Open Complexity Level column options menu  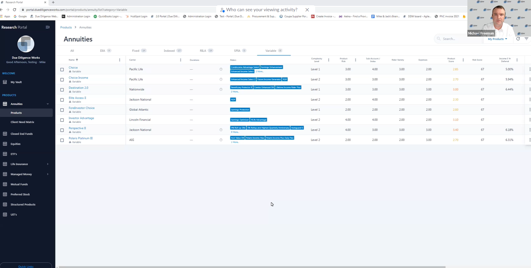(x=328, y=60)
